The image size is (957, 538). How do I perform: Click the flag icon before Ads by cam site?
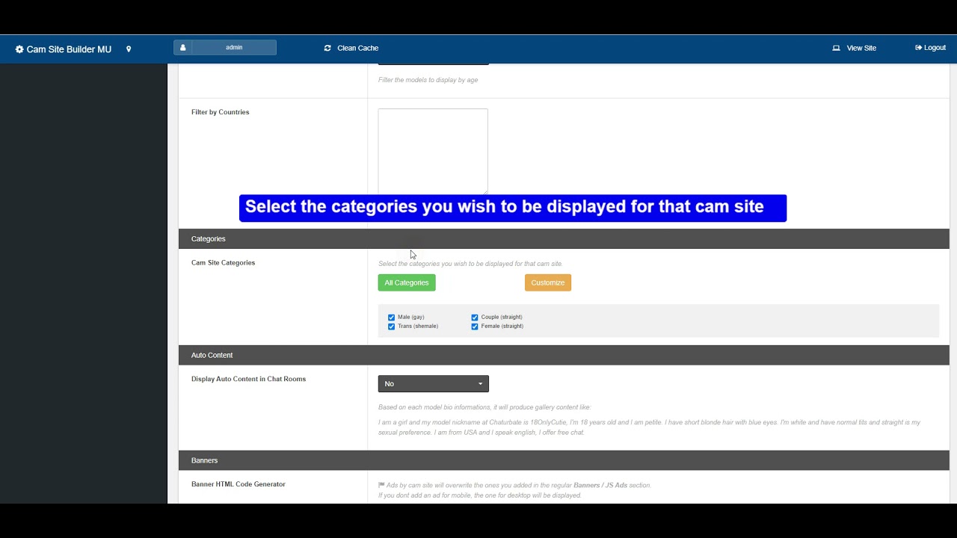[x=381, y=485]
